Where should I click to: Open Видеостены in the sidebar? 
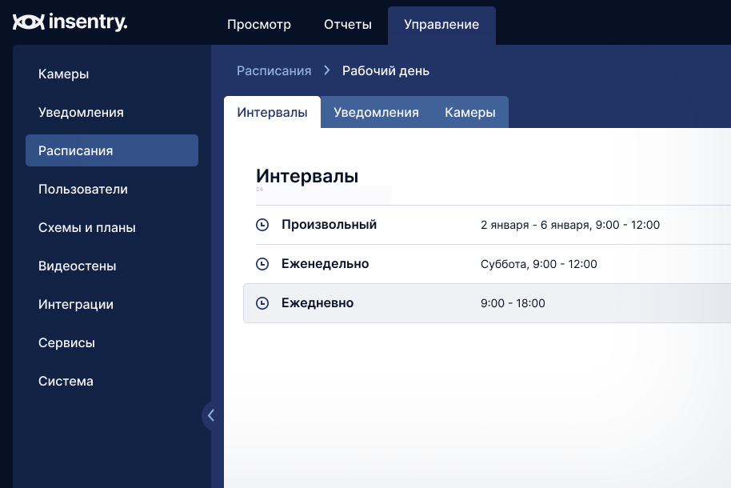pyautogui.click(x=78, y=266)
